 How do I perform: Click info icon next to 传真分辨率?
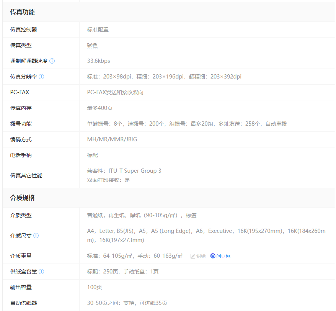[41, 77]
